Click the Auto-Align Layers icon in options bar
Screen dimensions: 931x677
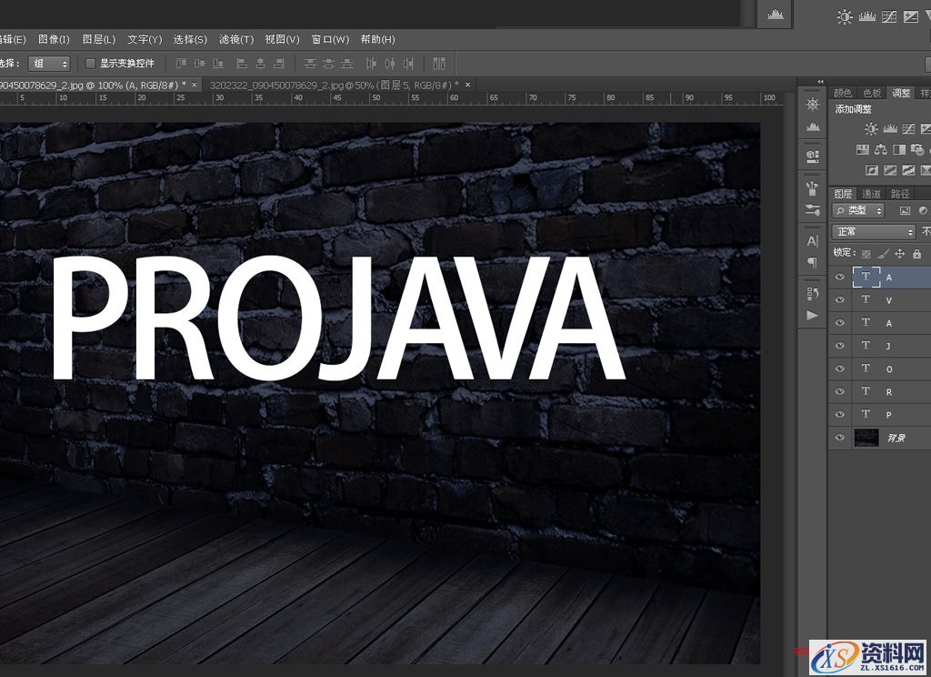click(439, 64)
